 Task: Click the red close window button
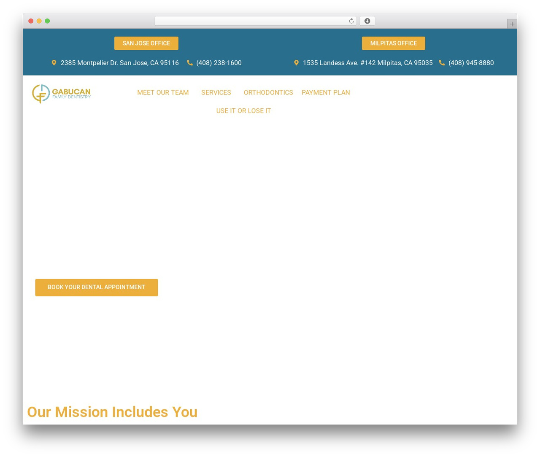31,21
